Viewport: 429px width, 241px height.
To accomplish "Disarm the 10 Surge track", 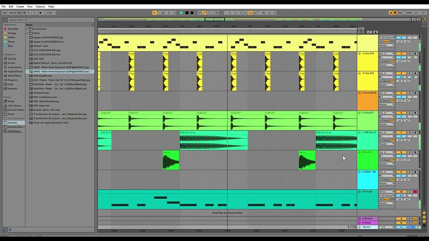I will (415, 192).
